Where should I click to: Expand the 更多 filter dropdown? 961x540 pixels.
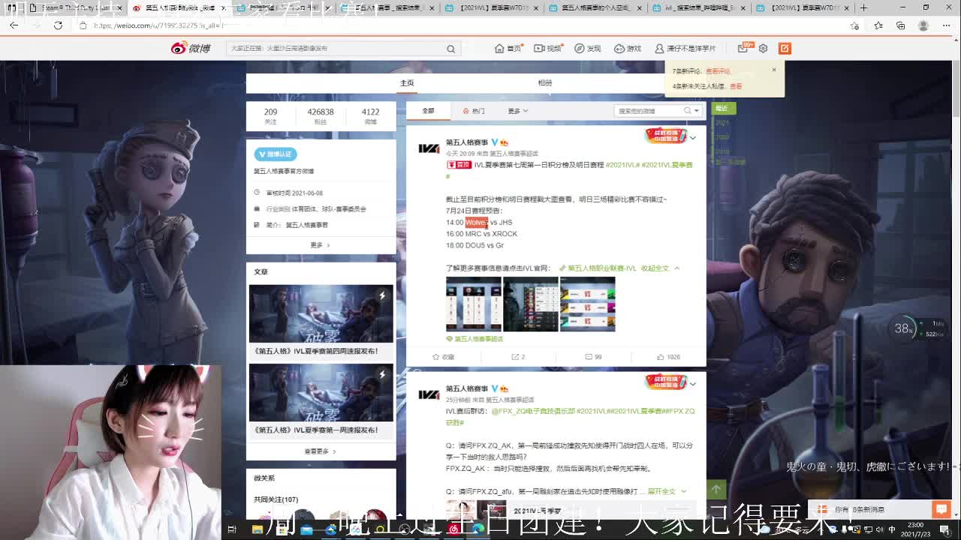pos(517,111)
